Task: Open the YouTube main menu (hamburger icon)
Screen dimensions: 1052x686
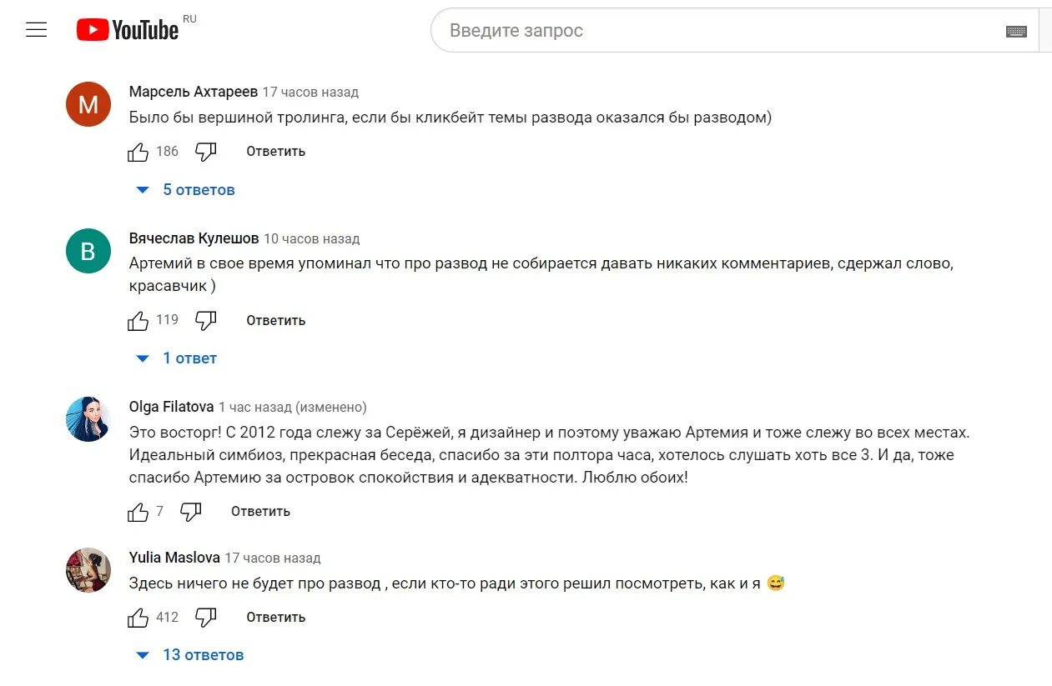Action: [x=36, y=28]
